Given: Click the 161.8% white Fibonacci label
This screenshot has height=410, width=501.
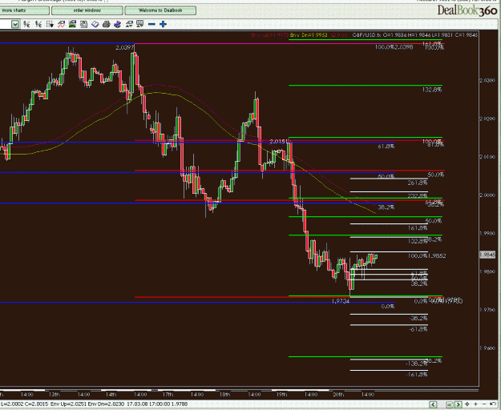Looking at the screenshot, I should tap(418, 227).
